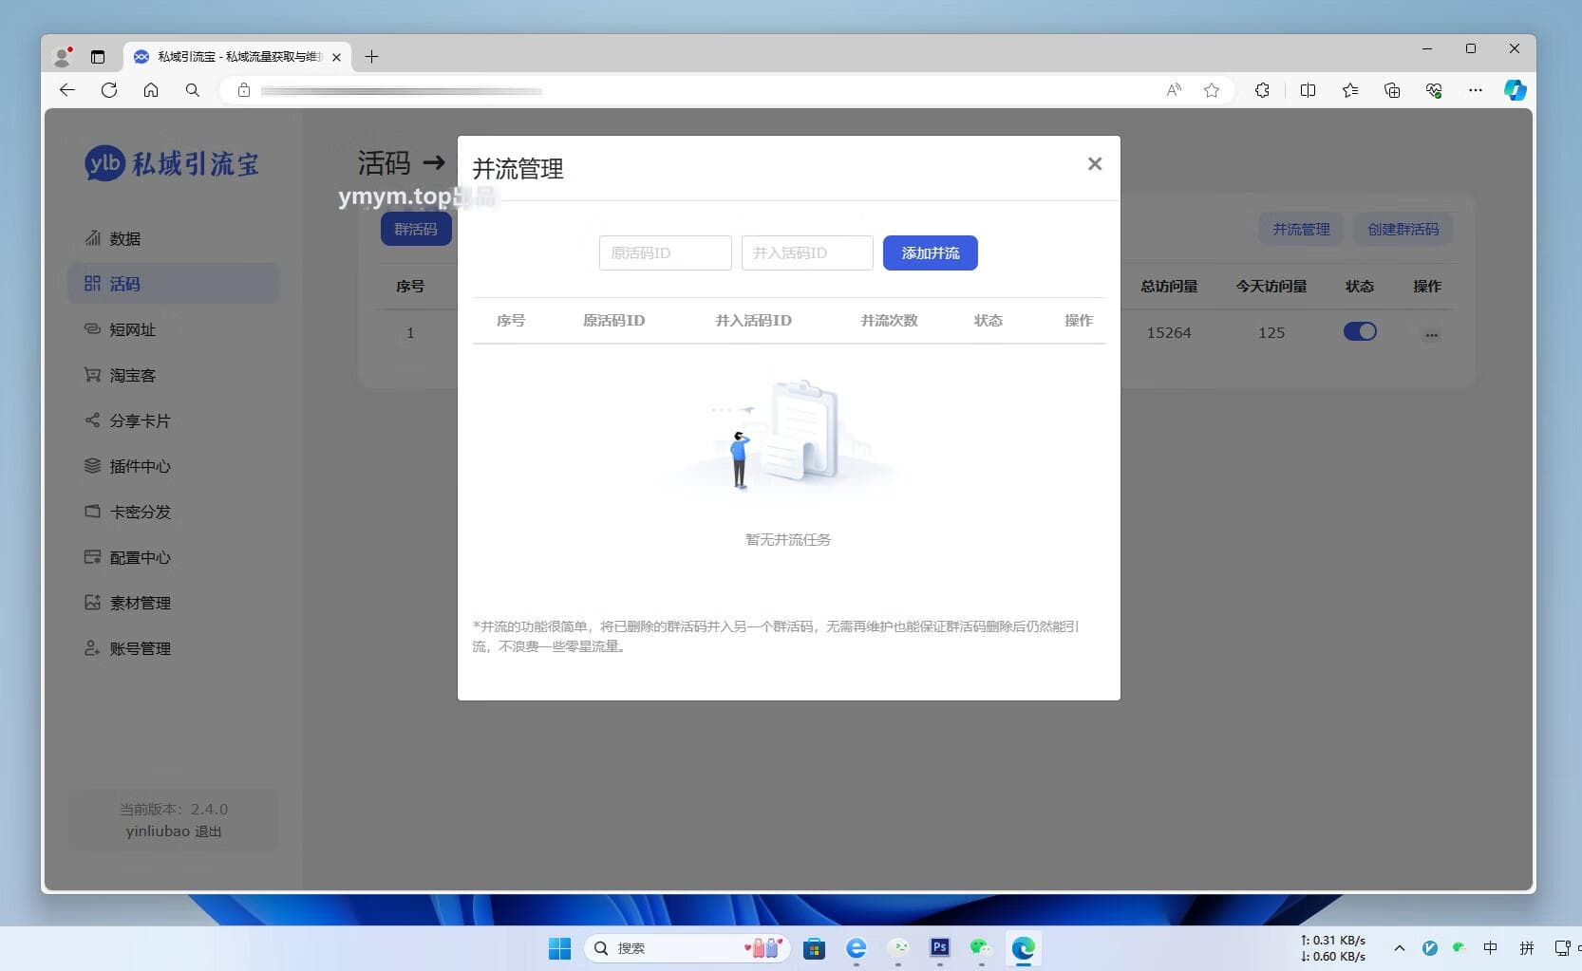Click the 并入活码ID input field
Image resolution: width=1582 pixels, height=971 pixels.
coord(807,253)
